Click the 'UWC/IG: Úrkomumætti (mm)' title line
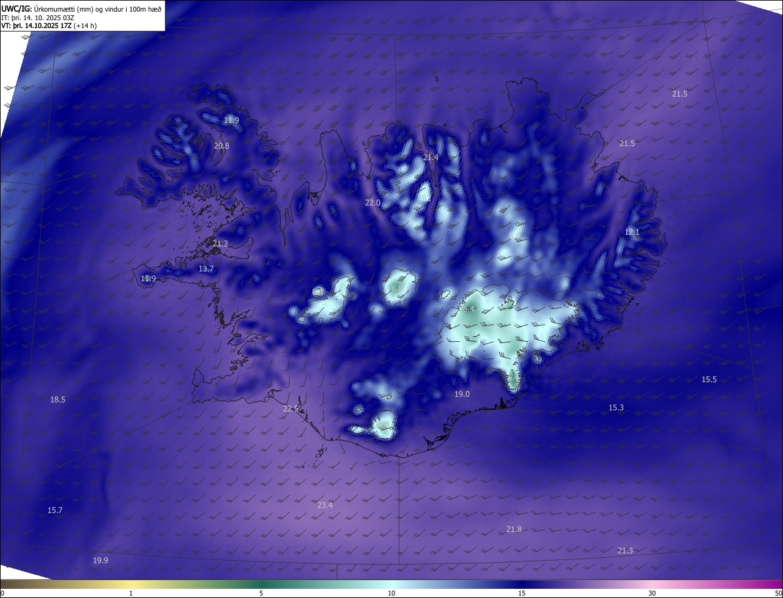Viewport: 783px width, 598px height. click(x=81, y=8)
